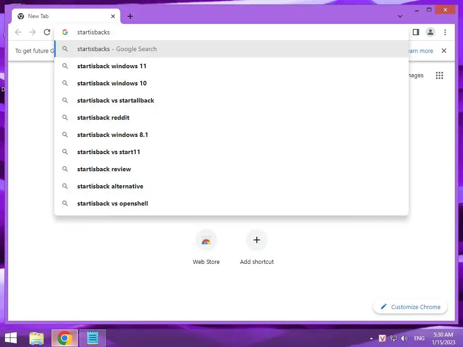
Task: Dismiss the info bar with X
Action: pyautogui.click(x=444, y=51)
